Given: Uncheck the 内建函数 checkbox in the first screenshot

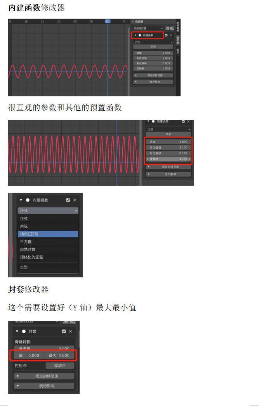Looking at the screenshot, I should pyautogui.click(x=166, y=35).
